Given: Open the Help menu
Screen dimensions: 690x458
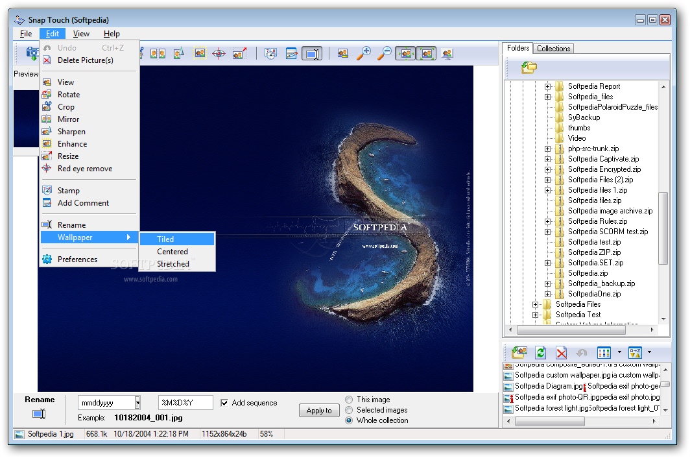Looking at the screenshot, I should (112, 34).
